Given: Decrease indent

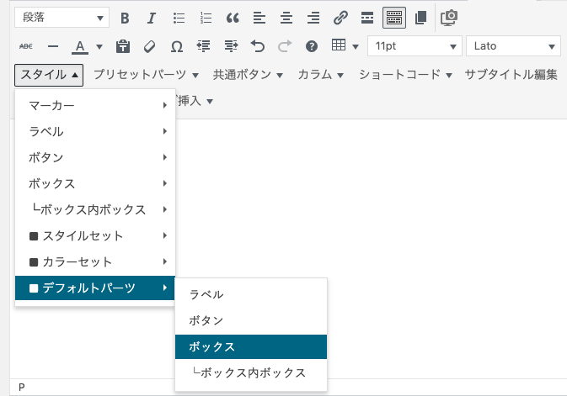Looking at the screenshot, I should pos(204,46).
